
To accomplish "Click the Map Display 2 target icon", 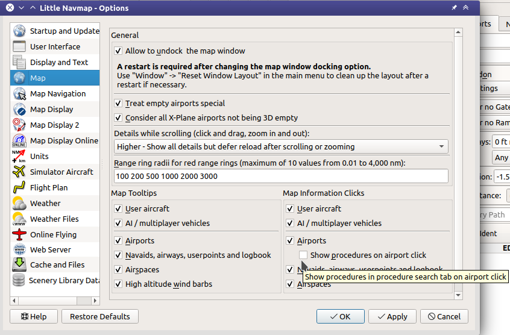I will pyautogui.click(x=19, y=125).
